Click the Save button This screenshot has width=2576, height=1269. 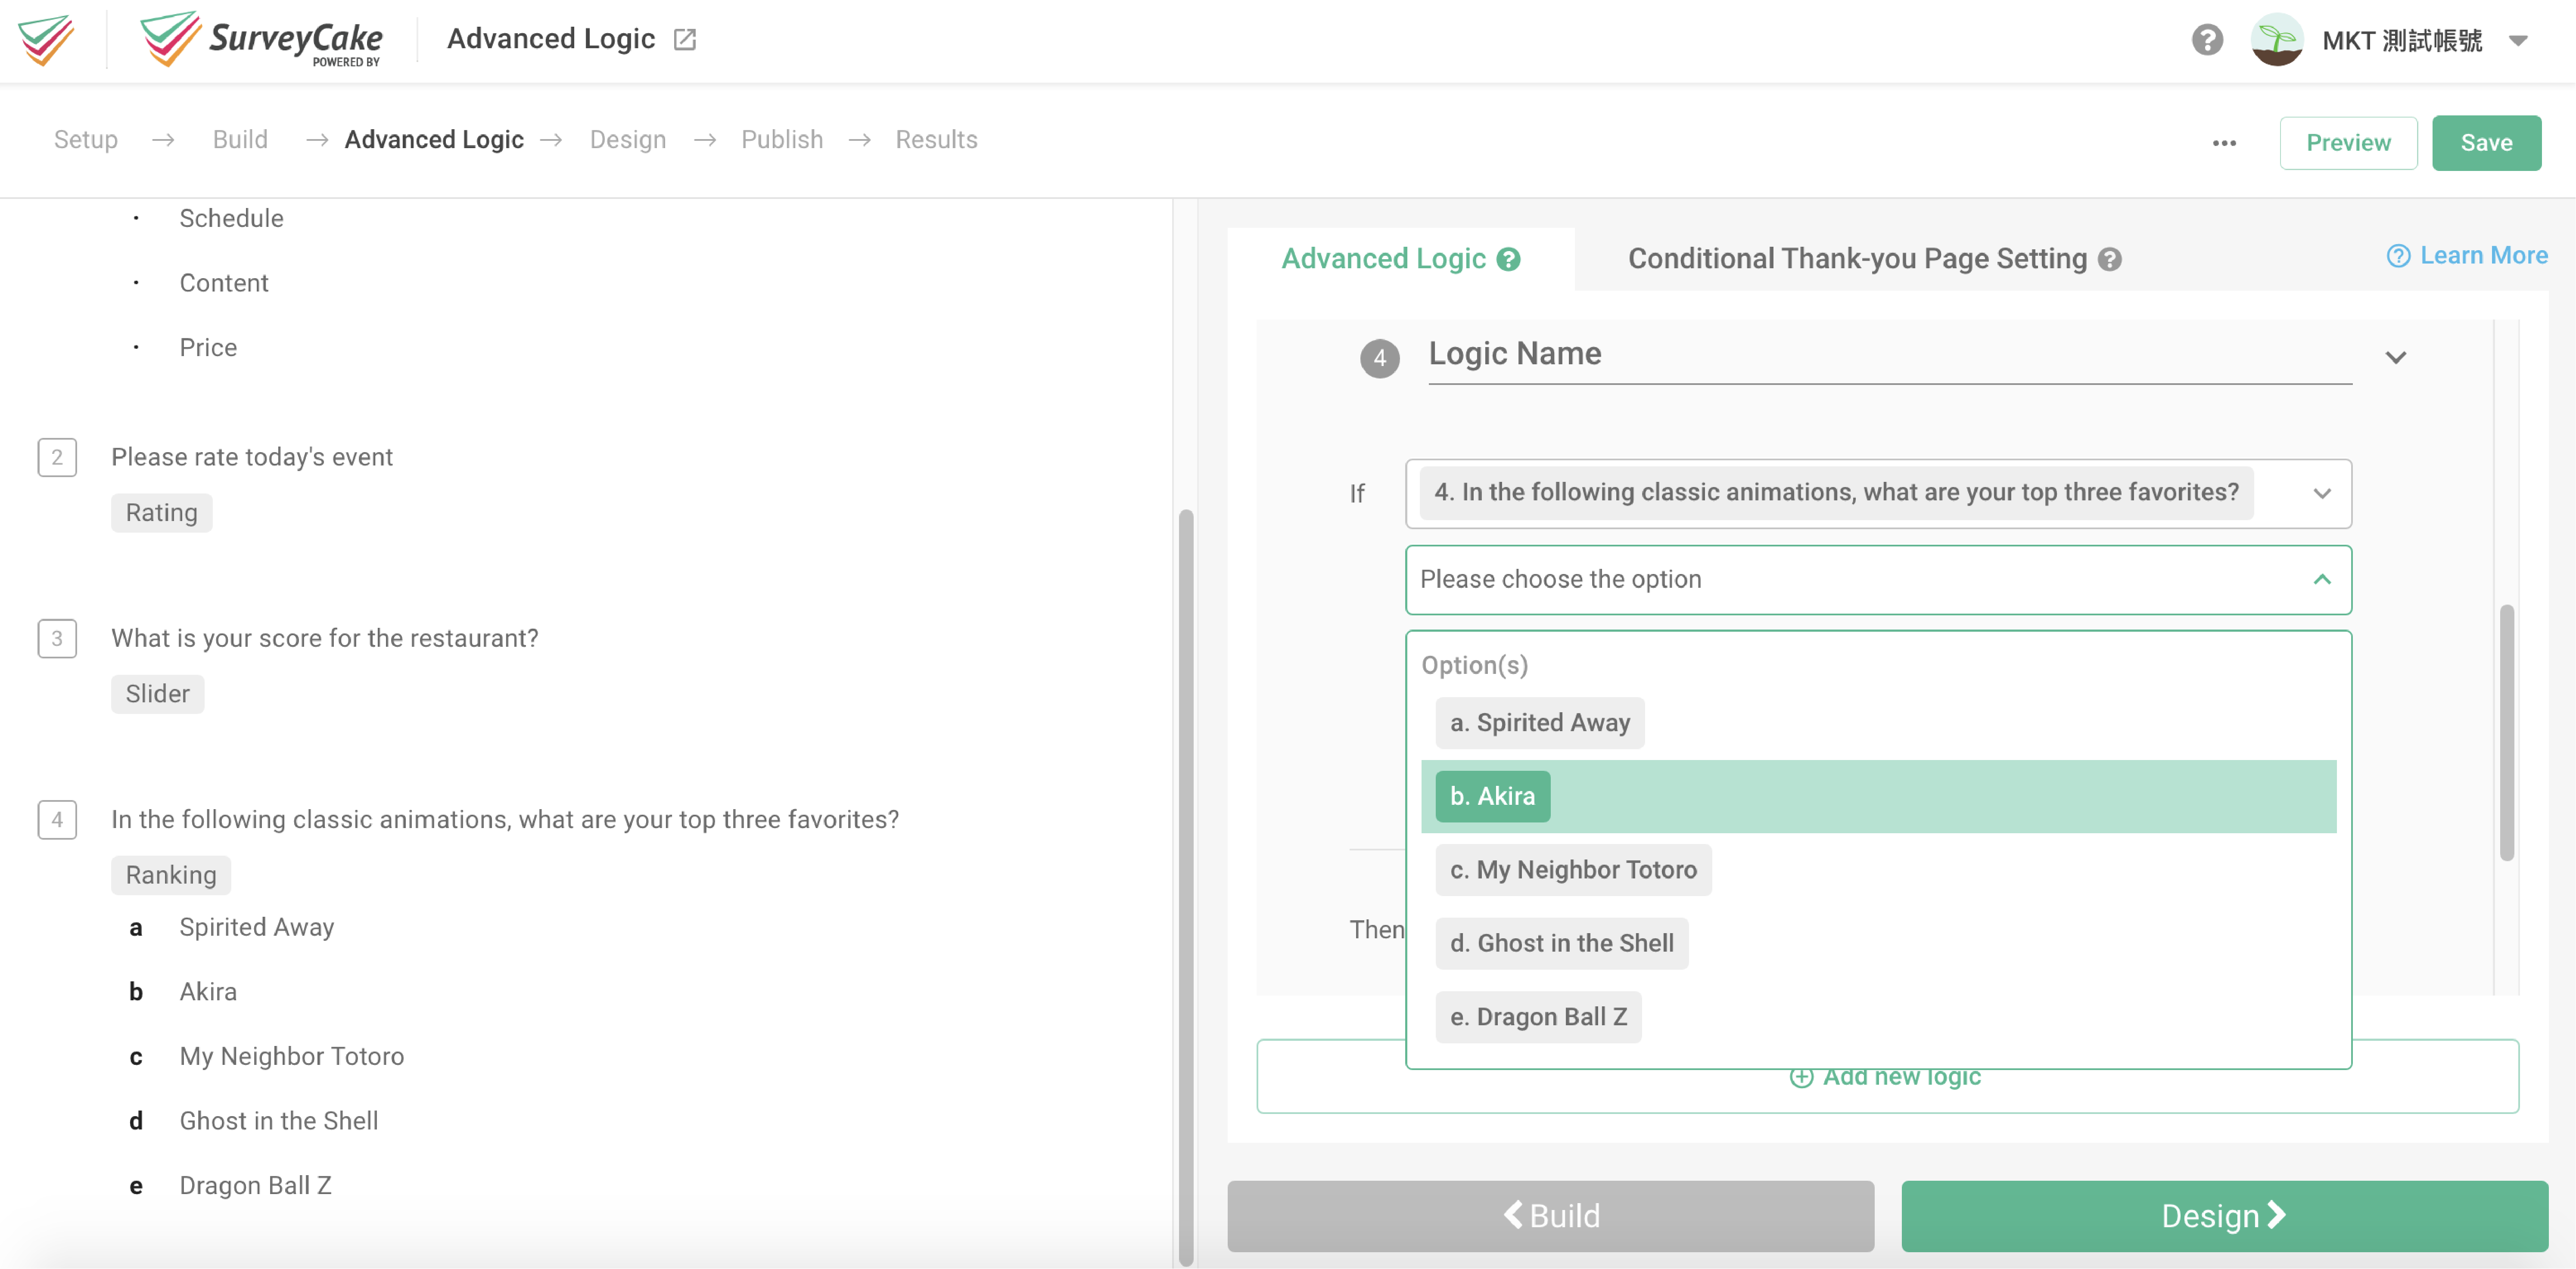tap(2487, 142)
